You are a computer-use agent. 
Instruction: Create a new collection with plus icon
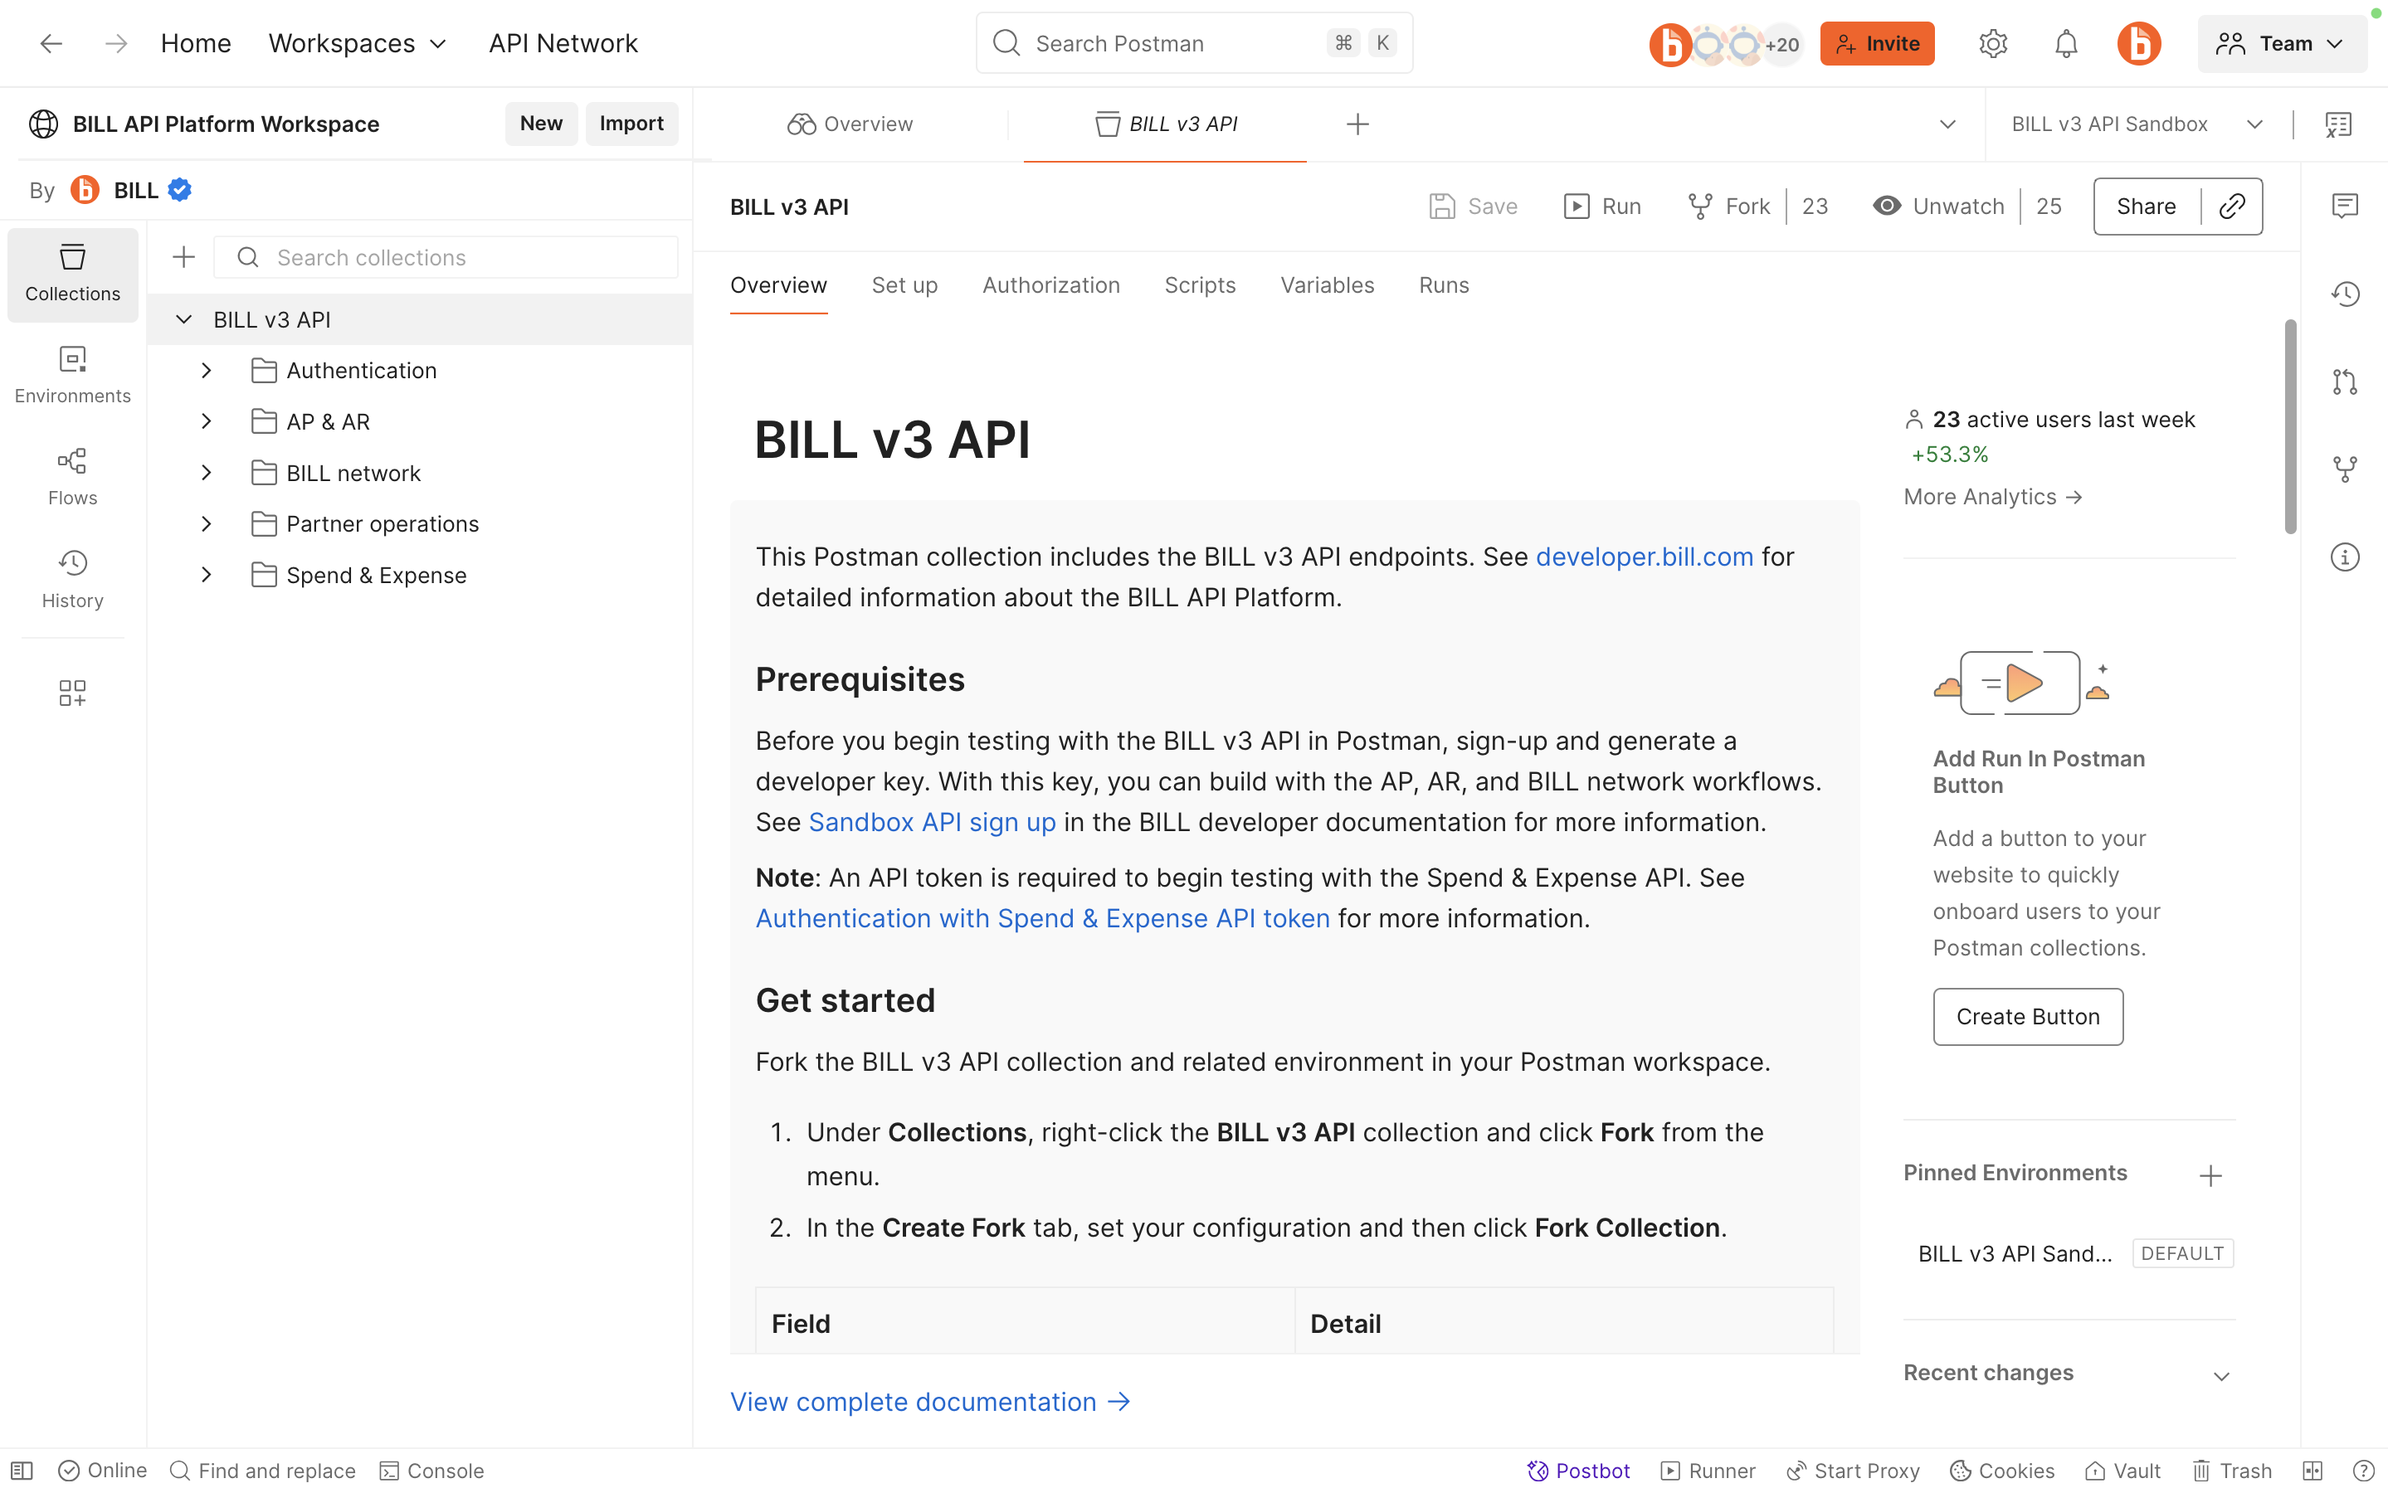click(x=183, y=258)
